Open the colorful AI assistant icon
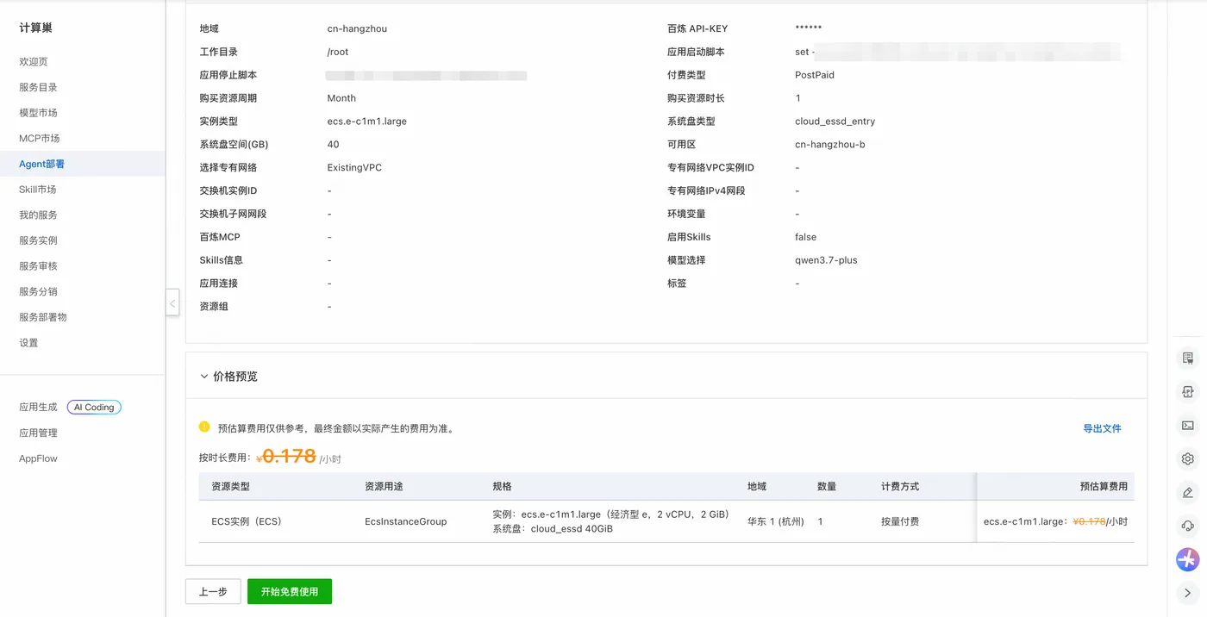Image resolution: width=1207 pixels, height=617 pixels. coord(1187,559)
